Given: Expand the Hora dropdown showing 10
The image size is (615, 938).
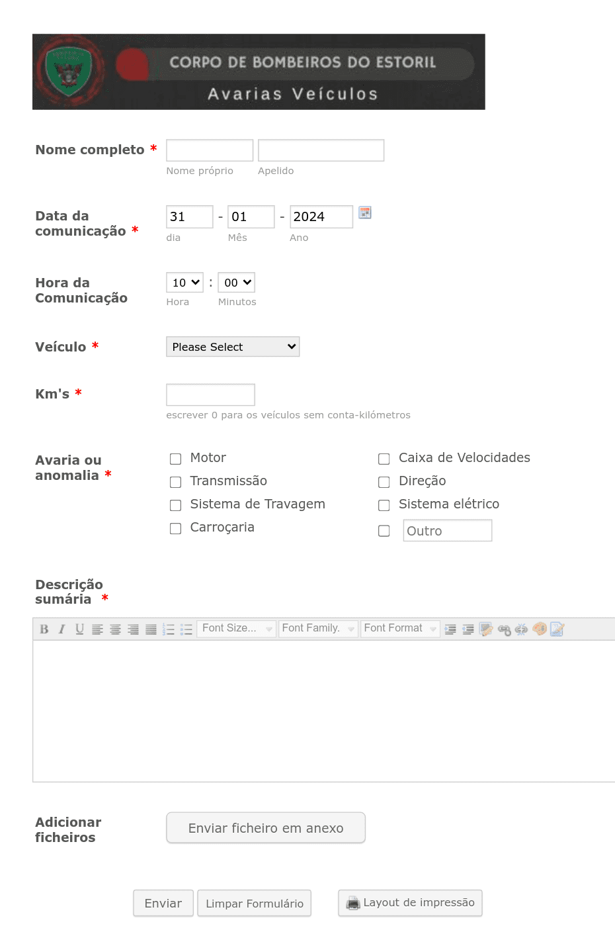Looking at the screenshot, I should pyautogui.click(x=184, y=283).
